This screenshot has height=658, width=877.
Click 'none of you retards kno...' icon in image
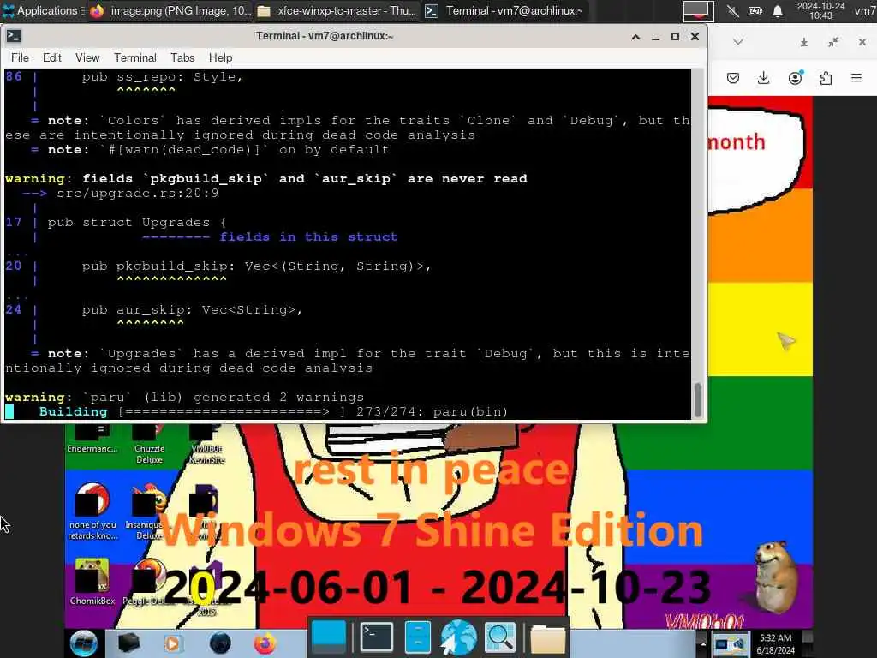[92, 511]
